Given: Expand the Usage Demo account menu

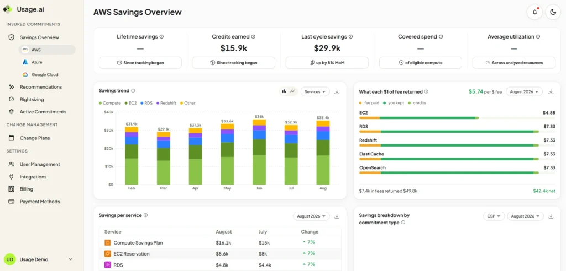Looking at the screenshot, I should 71,259.
